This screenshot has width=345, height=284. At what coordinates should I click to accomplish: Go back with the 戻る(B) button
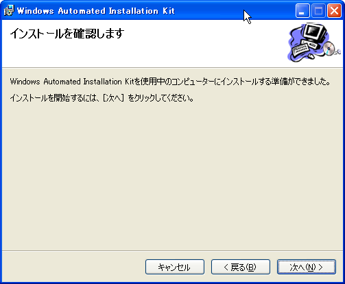tap(241, 267)
